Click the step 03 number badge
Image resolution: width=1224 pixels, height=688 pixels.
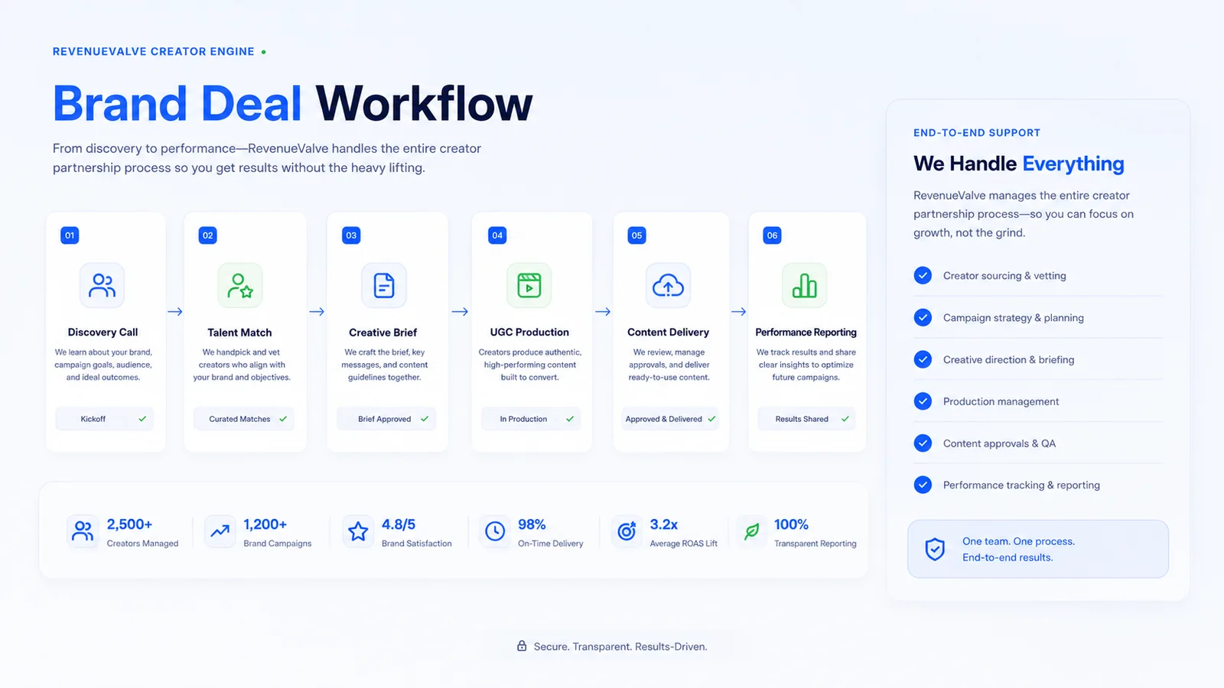[351, 235]
